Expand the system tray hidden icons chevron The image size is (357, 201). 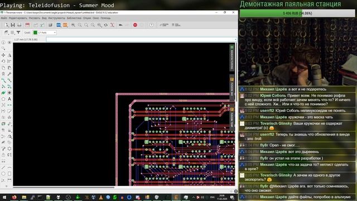click(x=193, y=197)
